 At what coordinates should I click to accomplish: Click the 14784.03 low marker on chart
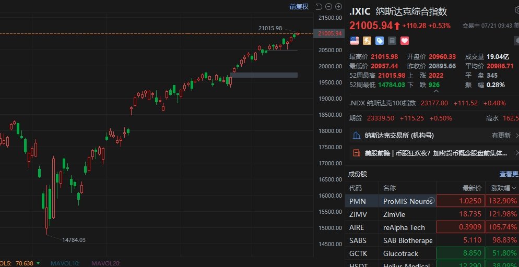point(74,240)
